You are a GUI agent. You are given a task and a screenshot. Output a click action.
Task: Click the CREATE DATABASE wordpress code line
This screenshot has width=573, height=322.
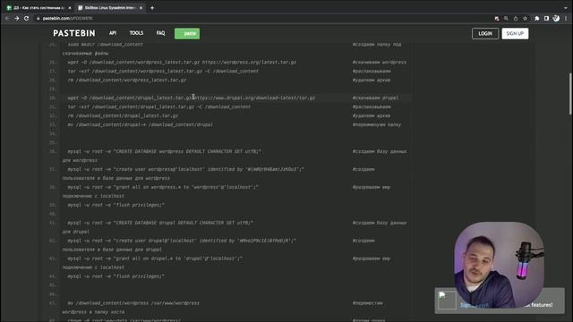[165, 151]
